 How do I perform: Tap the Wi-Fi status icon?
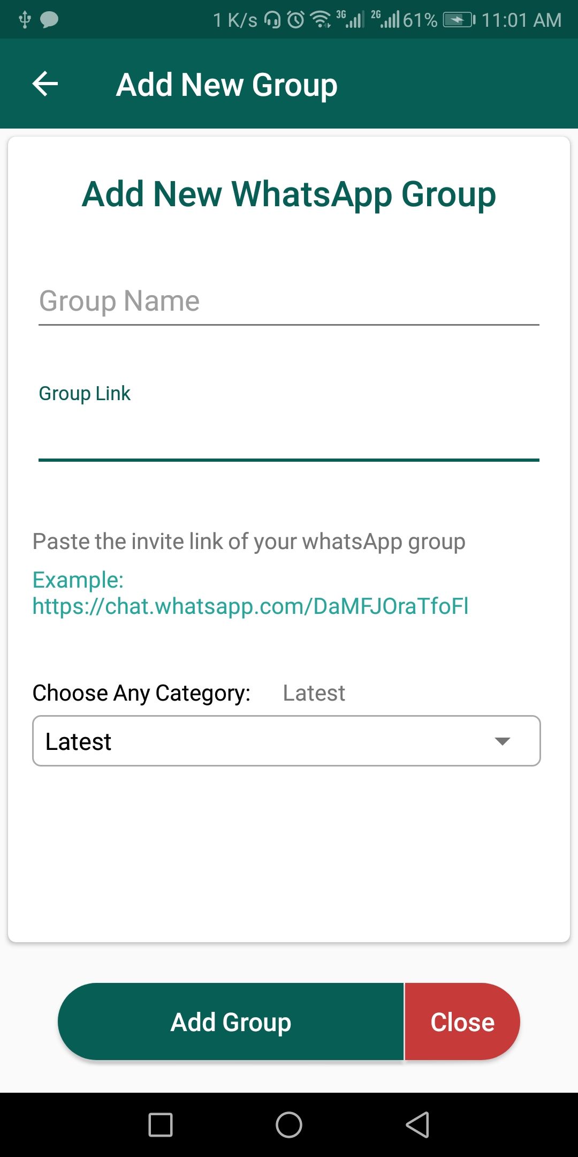pos(321,20)
